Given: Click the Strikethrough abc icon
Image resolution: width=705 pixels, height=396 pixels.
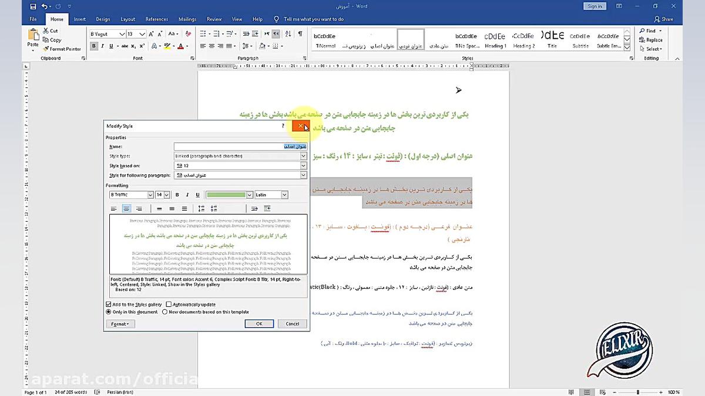Looking at the screenshot, I should tap(125, 46).
